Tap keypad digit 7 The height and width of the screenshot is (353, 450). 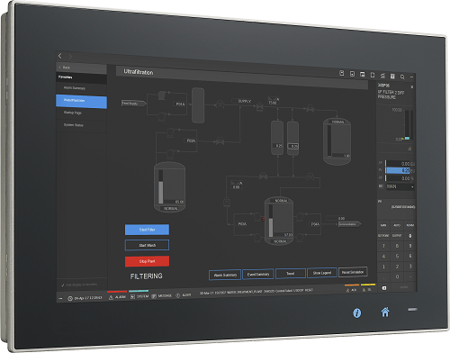click(x=383, y=246)
